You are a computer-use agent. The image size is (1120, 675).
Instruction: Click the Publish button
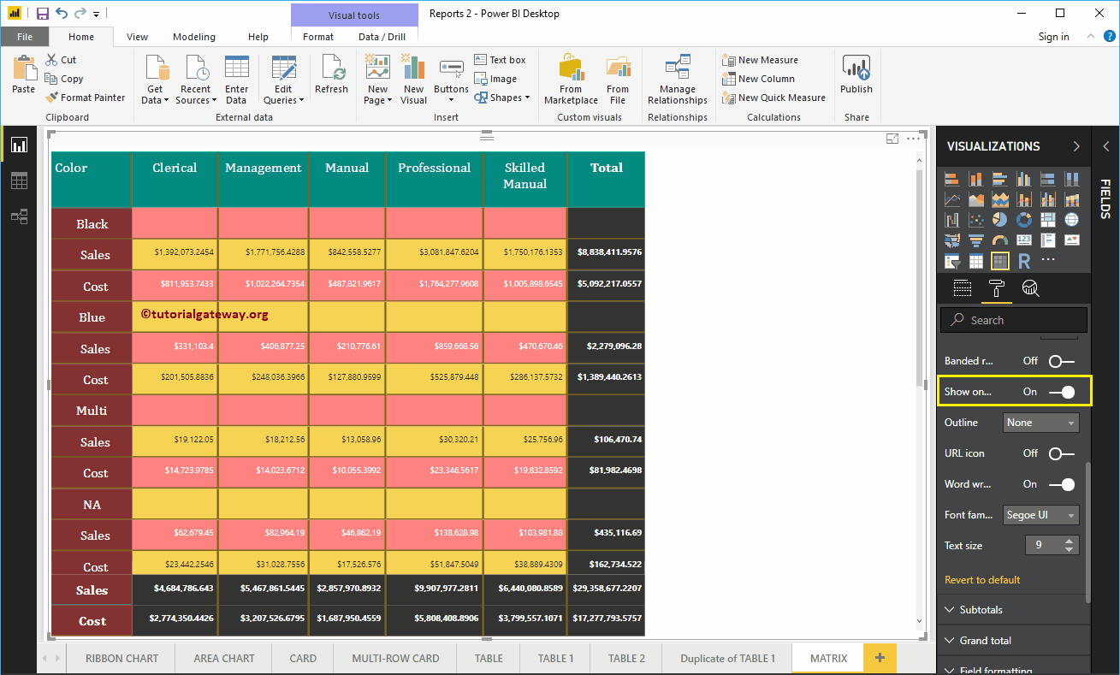(856, 77)
